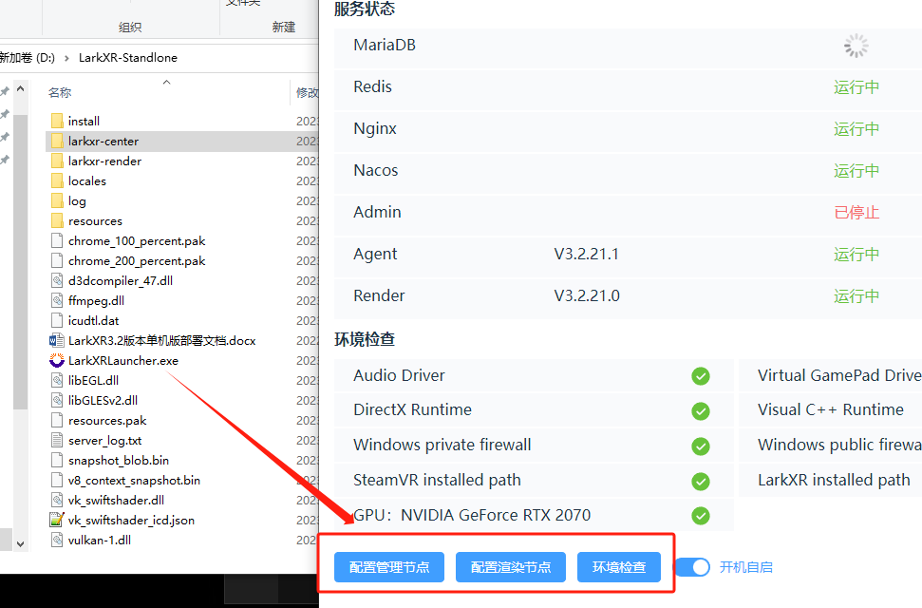The image size is (922, 608).
Task: Click the snapshot_blob.bin file icon
Action: 57,460
